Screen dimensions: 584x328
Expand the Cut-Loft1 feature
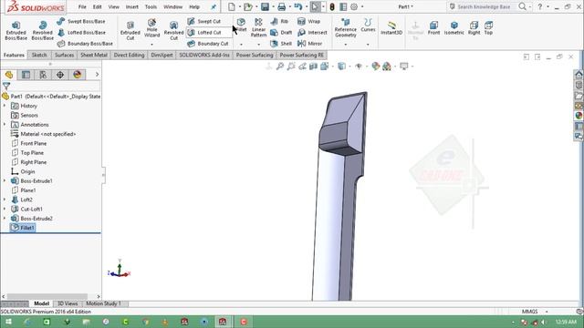[5, 209]
